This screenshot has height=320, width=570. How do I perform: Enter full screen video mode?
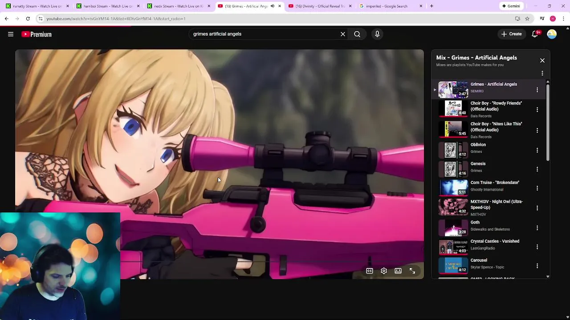point(412,271)
